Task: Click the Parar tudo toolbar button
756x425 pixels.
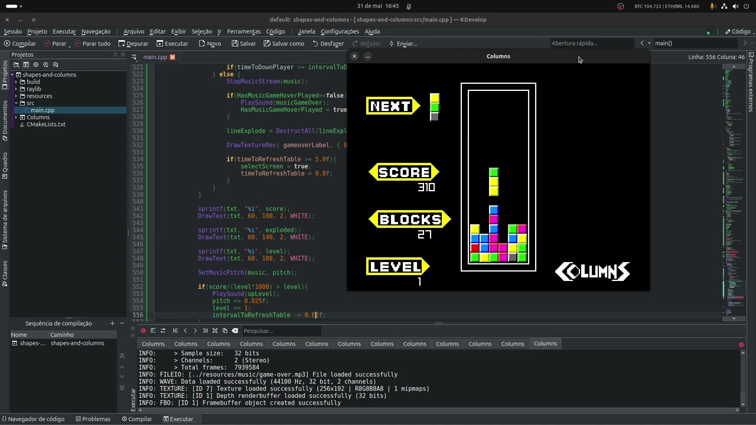Action: [92, 43]
